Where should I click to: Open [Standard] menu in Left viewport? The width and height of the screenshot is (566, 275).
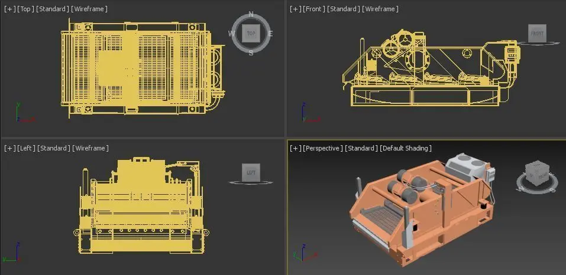tap(54, 148)
